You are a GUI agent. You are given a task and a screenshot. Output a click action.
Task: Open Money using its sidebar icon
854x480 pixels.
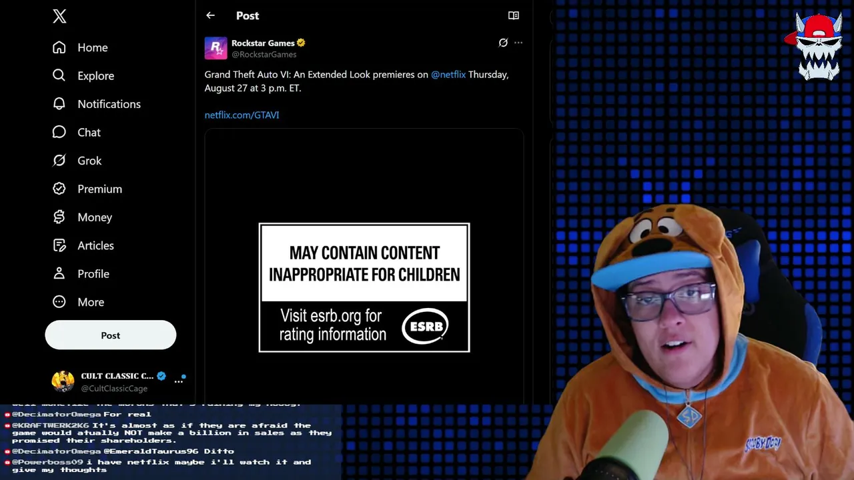59,217
